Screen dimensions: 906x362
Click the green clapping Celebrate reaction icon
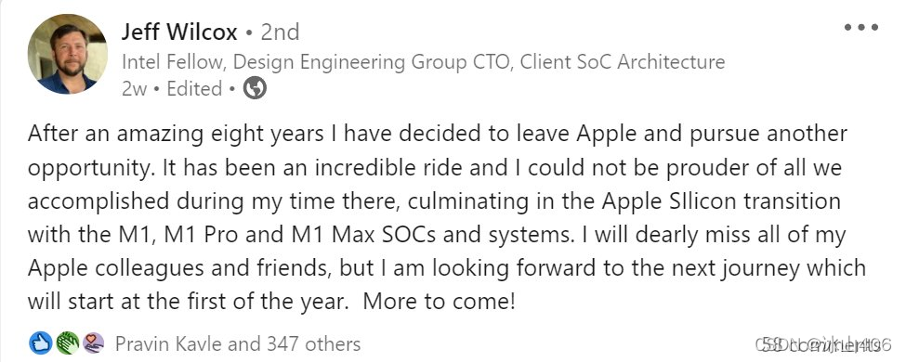click(67, 343)
